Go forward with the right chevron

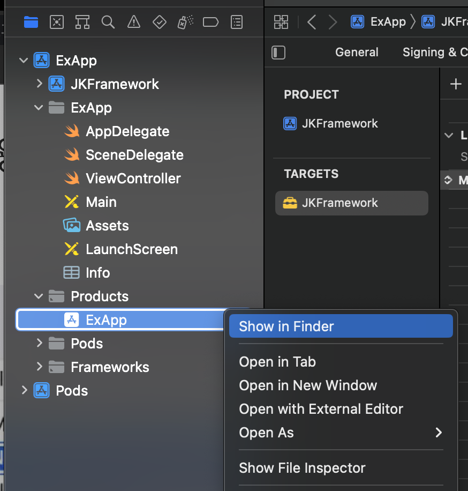[333, 22]
